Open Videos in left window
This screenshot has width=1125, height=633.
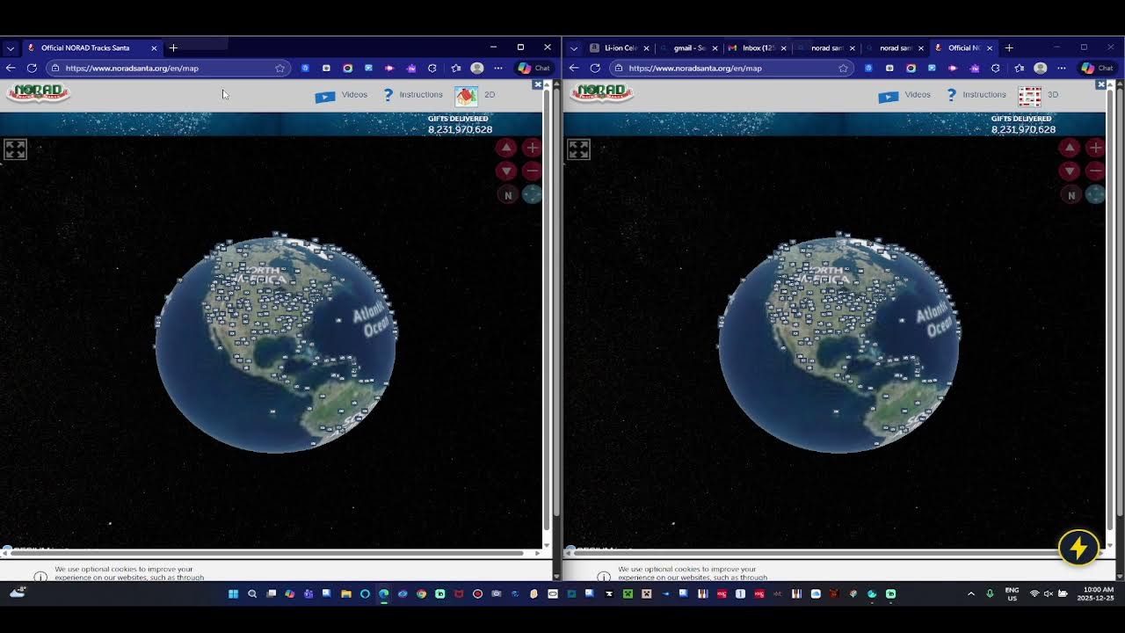(342, 95)
